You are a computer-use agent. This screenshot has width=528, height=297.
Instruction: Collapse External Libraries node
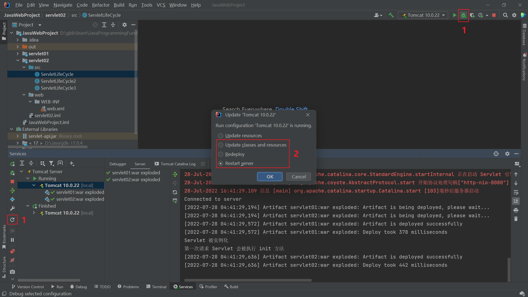pos(12,129)
